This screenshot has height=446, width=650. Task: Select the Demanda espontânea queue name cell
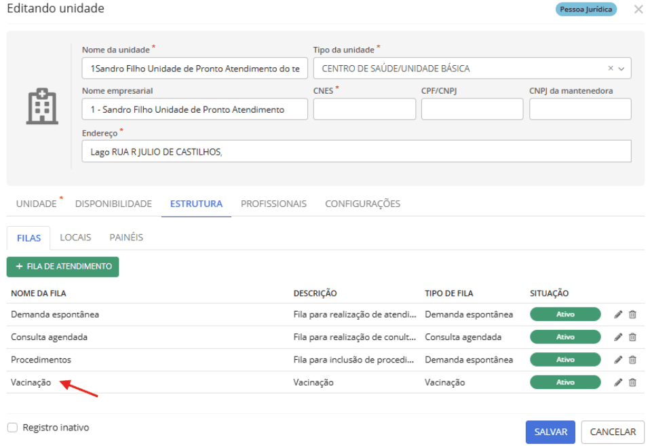(55, 314)
